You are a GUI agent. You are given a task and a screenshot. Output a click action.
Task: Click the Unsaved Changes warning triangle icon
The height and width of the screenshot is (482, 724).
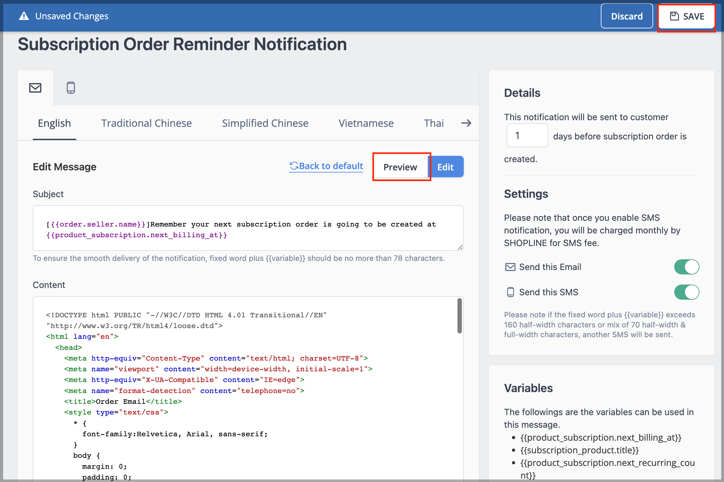(x=24, y=16)
